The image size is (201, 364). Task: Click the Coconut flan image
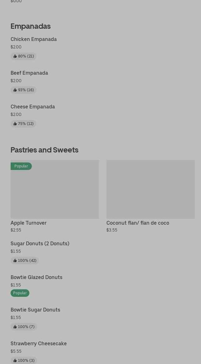point(150,189)
